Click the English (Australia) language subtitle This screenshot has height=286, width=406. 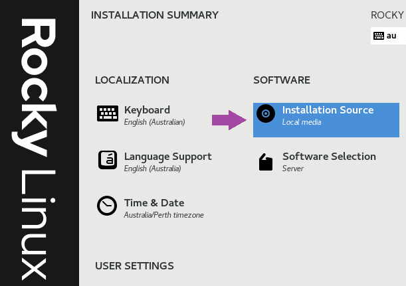(153, 169)
